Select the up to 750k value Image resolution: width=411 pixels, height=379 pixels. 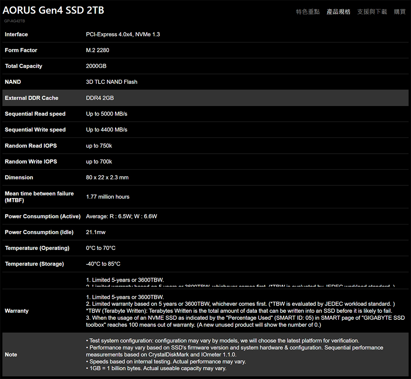click(99, 146)
